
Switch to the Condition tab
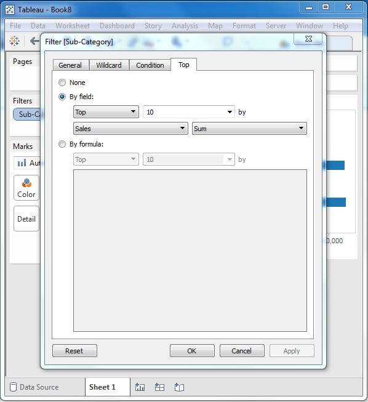pos(150,65)
